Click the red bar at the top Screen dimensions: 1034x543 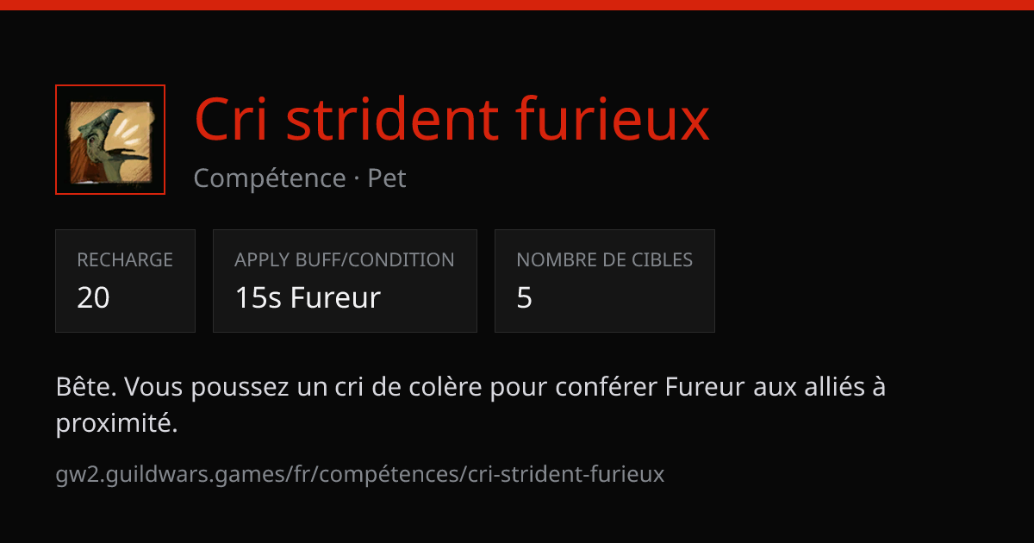[x=517, y=4]
